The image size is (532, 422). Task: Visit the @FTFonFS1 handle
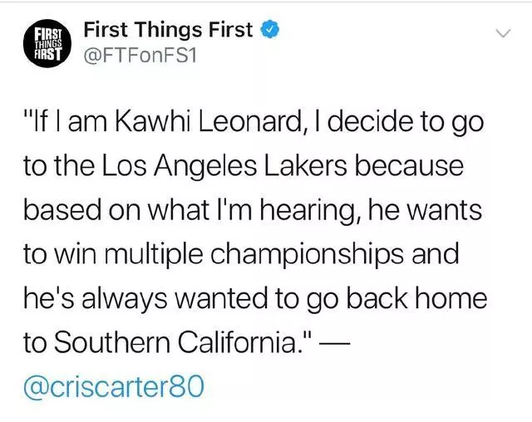pyautogui.click(x=140, y=56)
